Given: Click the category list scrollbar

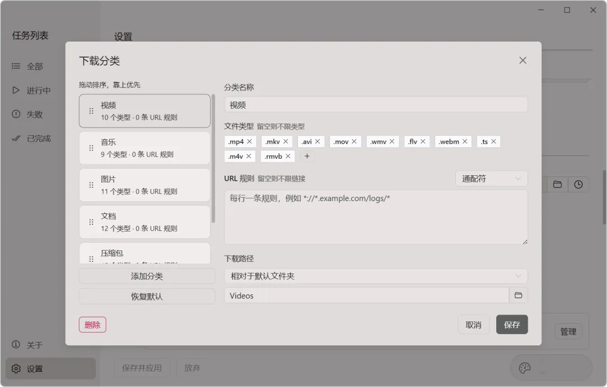Looking at the screenshot, I should (x=214, y=158).
